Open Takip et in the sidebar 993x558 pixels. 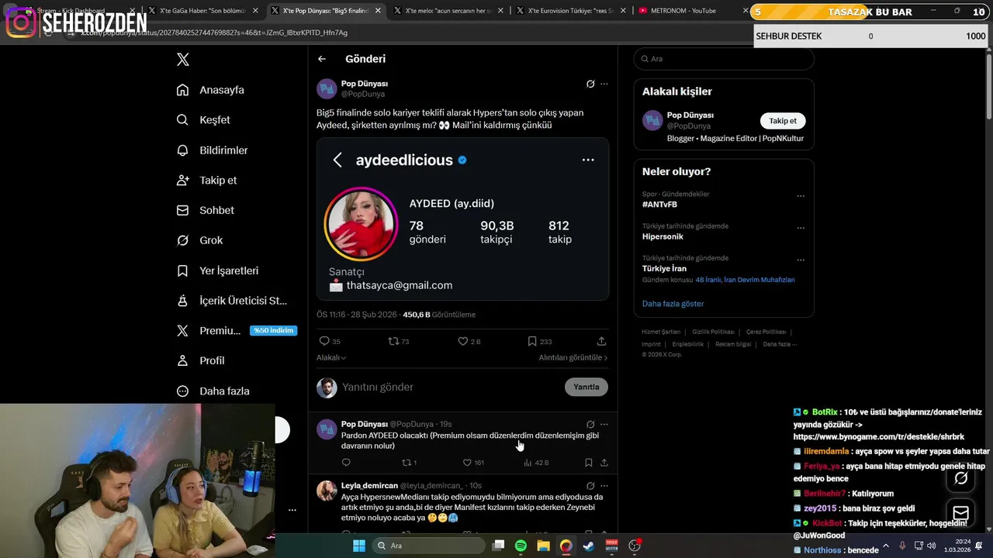(206, 181)
